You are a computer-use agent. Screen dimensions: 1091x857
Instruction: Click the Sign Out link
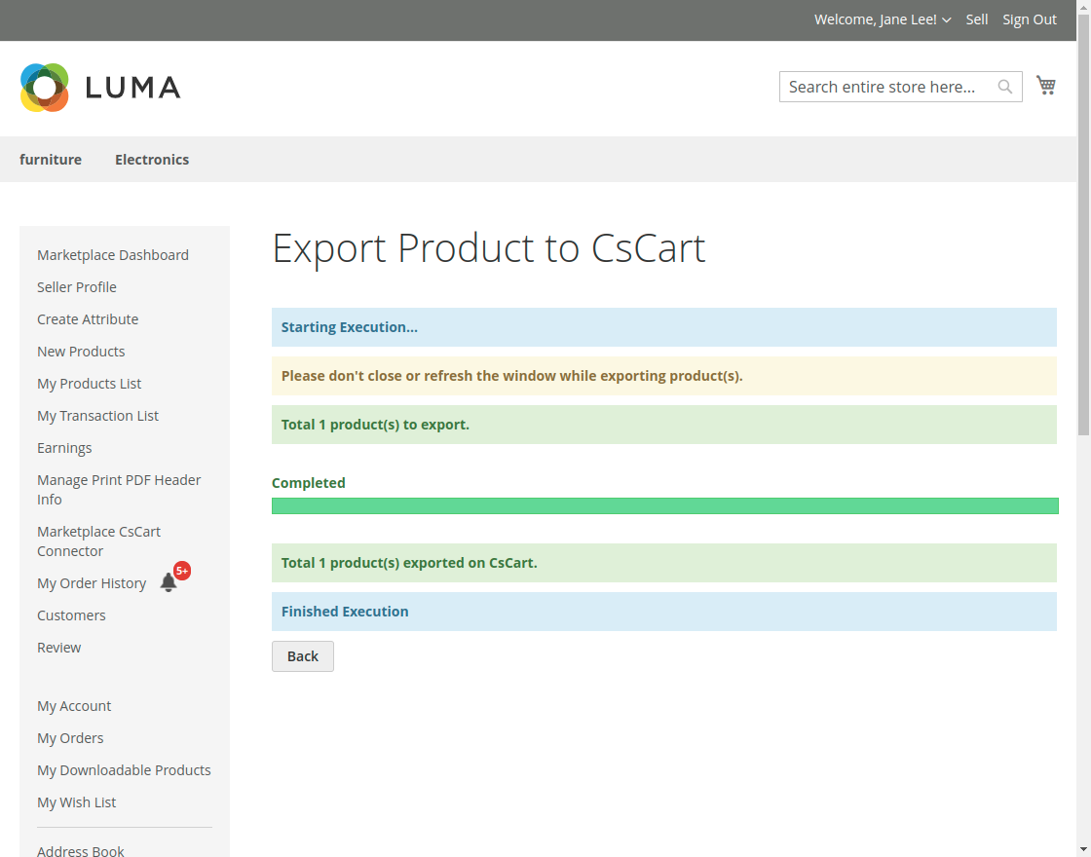point(1030,19)
